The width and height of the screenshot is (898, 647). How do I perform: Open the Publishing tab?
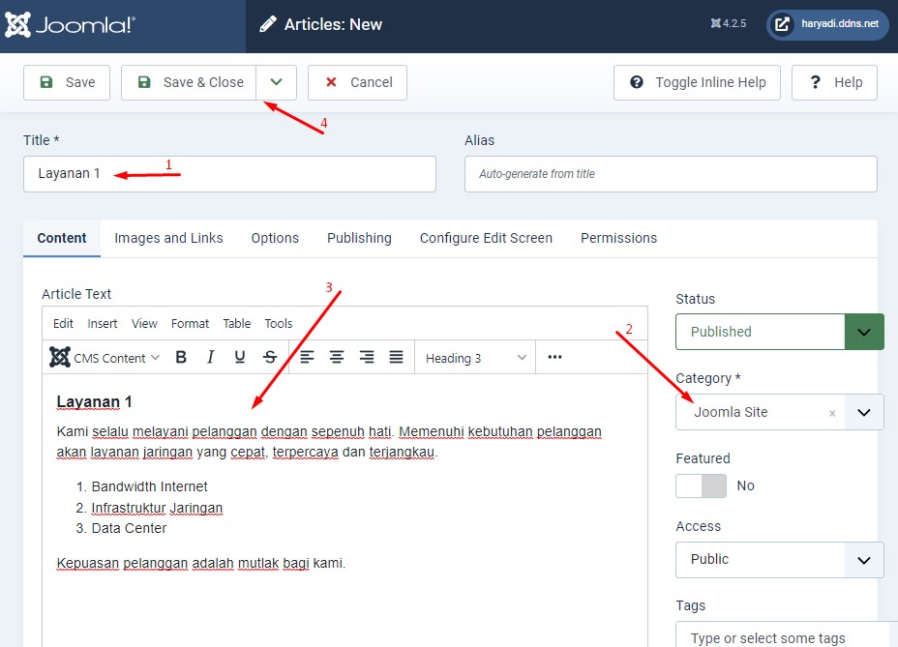click(359, 238)
